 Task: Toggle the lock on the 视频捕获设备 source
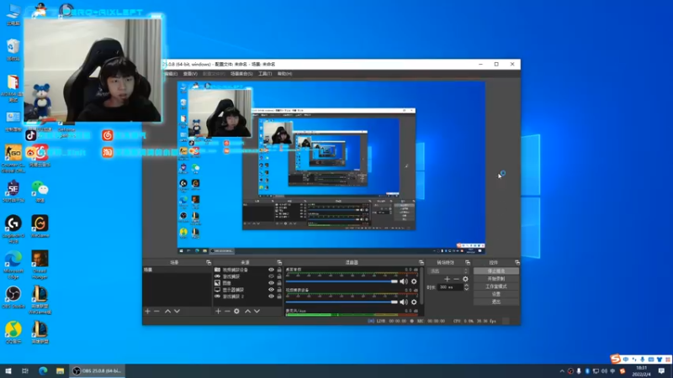279,270
